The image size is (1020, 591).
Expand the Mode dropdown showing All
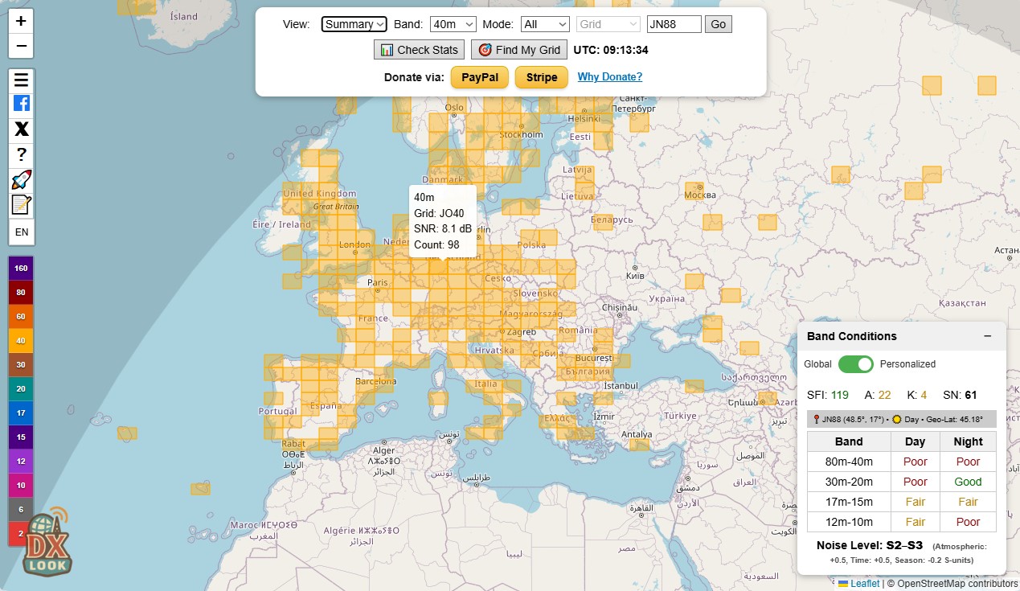[544, 24]
